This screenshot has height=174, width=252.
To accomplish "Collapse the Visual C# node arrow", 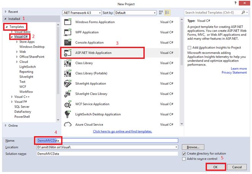I will [12, 37].
